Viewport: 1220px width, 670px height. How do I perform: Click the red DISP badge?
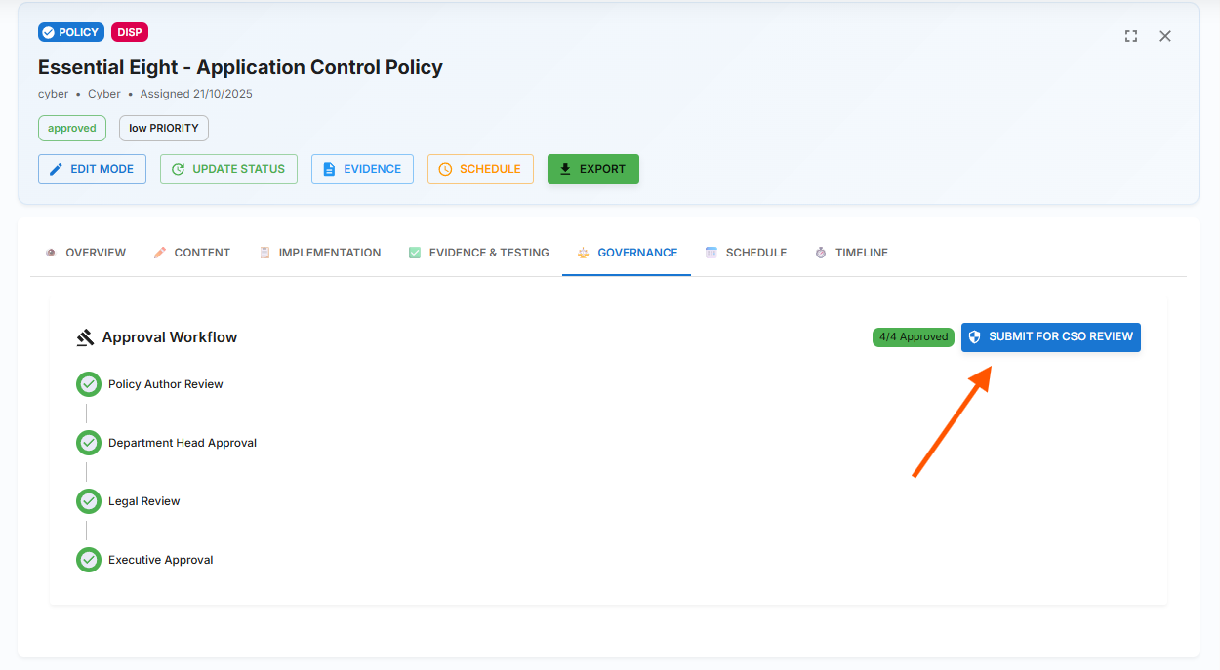[130, 32]
